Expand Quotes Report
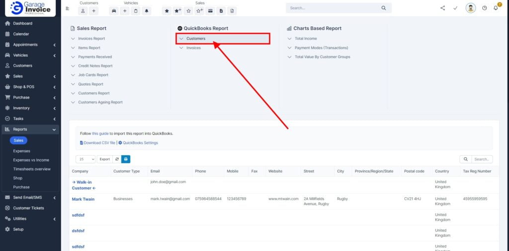 click(90, 84)
